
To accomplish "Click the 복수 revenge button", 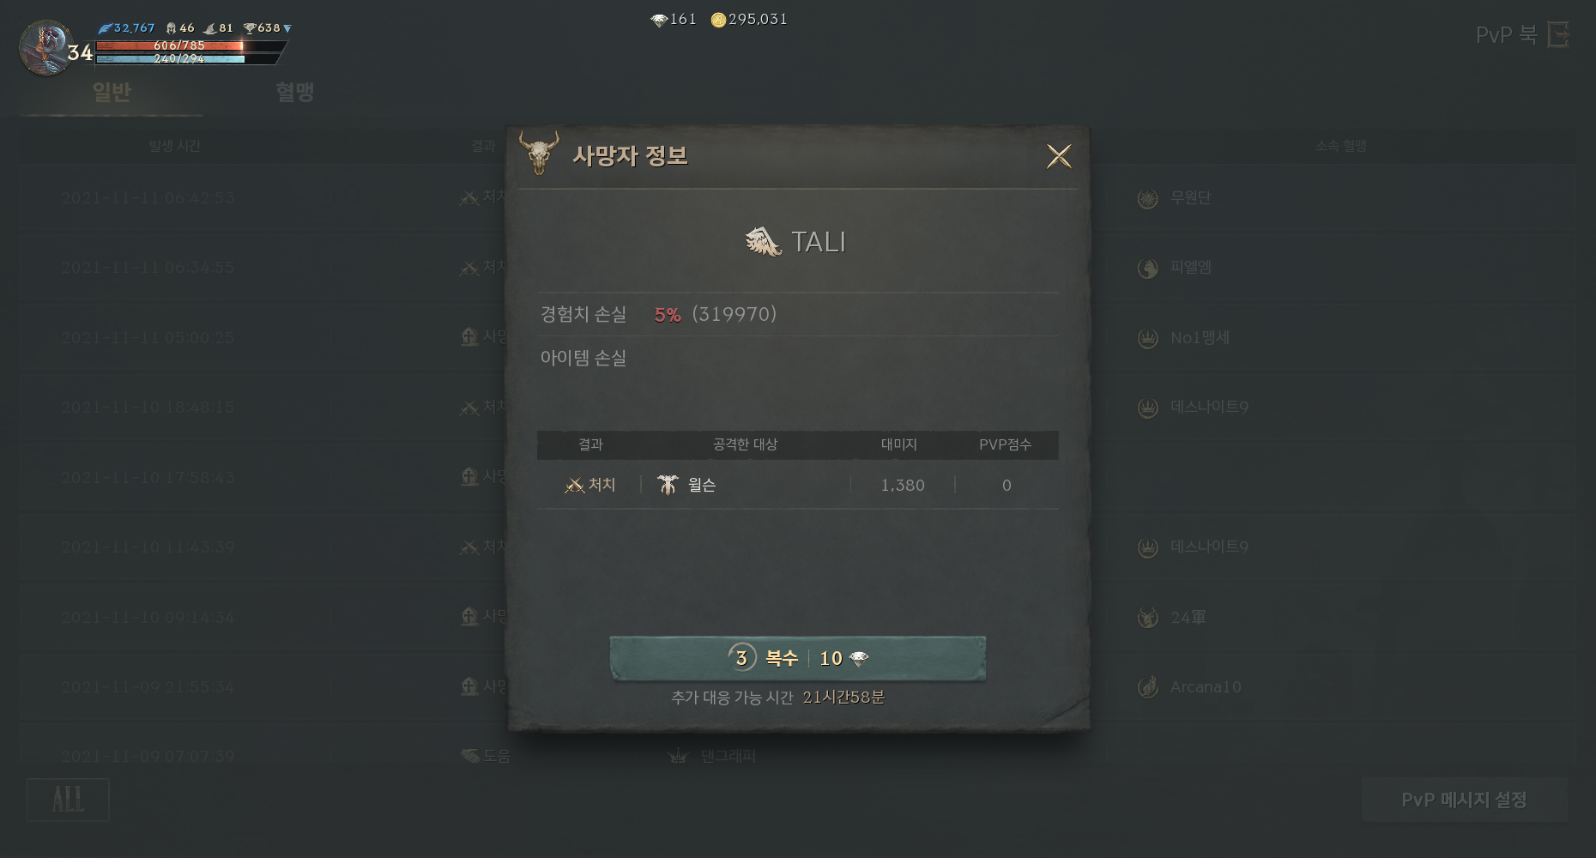I will point(798,658).
